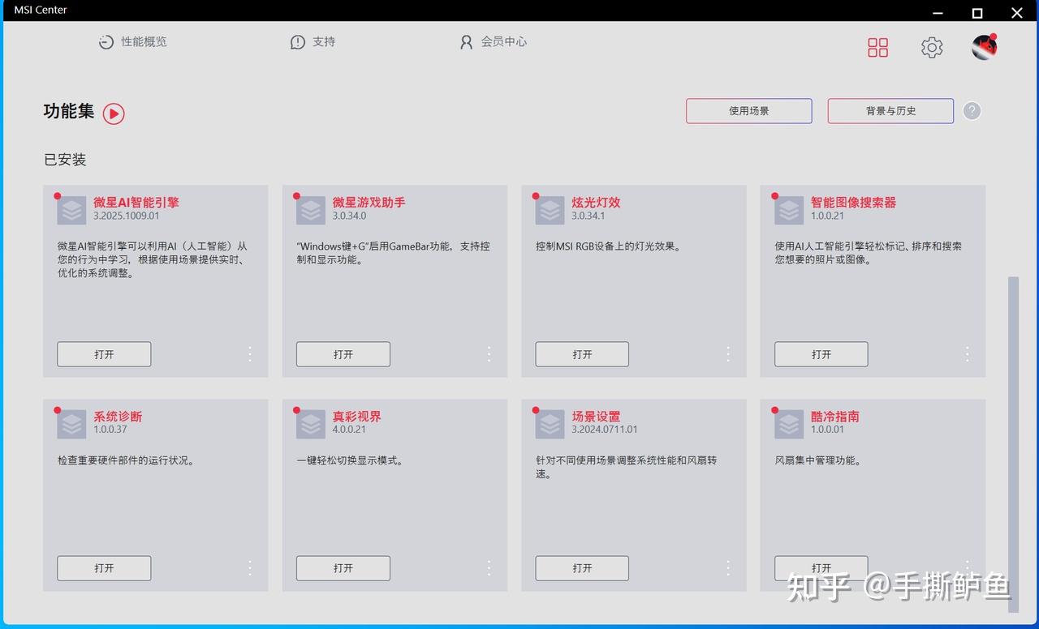The height and width of the screenshot is (629, 1039).
Task: Click the 功能集 page heading
Action: (69, 111)
